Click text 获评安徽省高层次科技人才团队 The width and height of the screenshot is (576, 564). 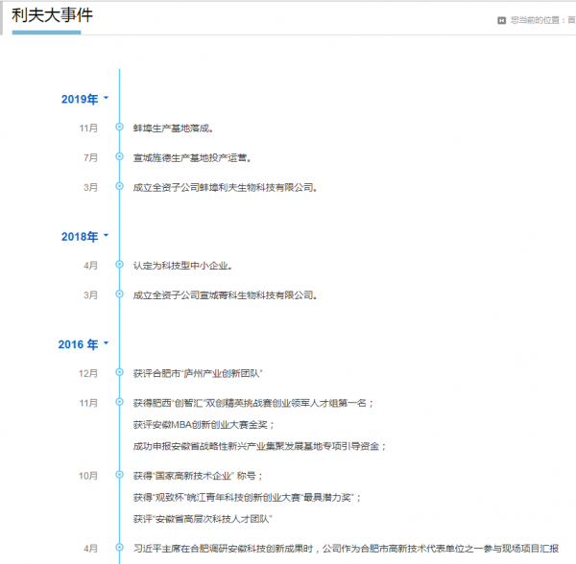[x=203, y=519]
